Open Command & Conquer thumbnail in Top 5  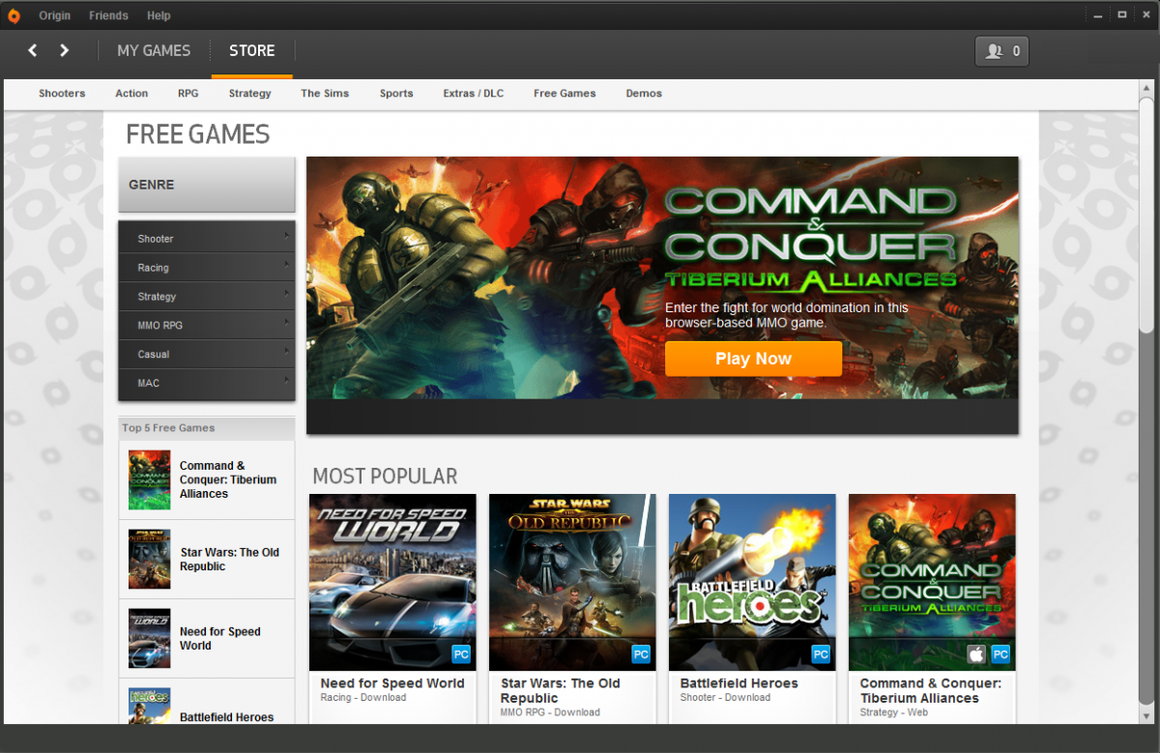click(149, 479)
